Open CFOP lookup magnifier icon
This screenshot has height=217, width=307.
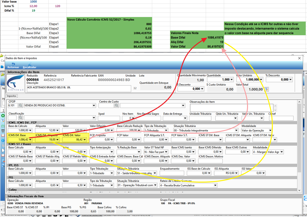point(20,106)
